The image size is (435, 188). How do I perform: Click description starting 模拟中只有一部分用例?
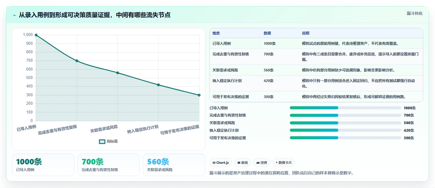pyautogui.click(x=358, y=83)
